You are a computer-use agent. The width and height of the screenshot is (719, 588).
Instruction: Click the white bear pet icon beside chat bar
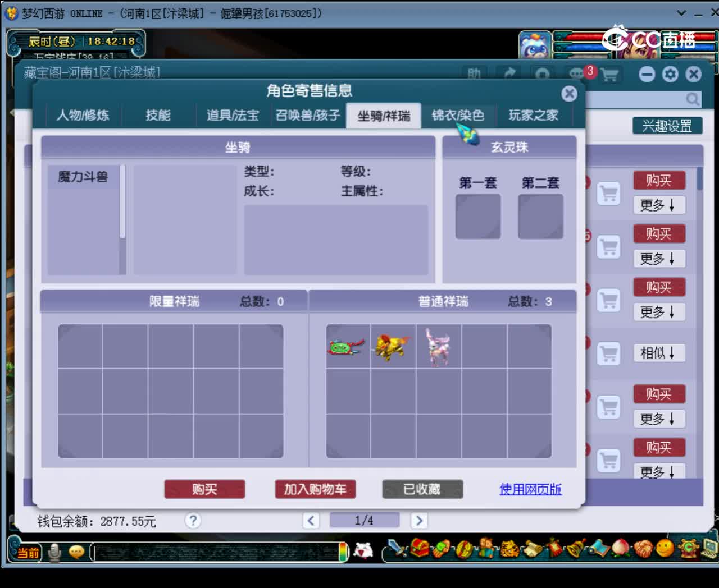(364, 550)
